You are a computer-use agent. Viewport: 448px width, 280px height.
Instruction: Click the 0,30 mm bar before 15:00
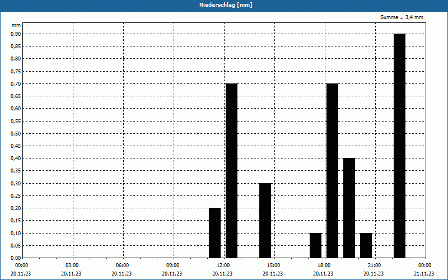click(x=265, y=221)
